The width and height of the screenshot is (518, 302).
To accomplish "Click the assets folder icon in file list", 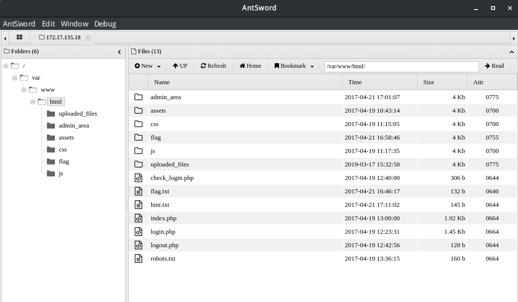I will (138, 111).
